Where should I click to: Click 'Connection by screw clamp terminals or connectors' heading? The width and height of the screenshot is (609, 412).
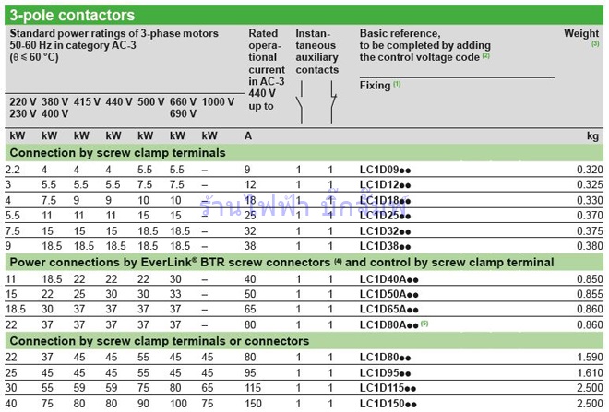[160, 341]
